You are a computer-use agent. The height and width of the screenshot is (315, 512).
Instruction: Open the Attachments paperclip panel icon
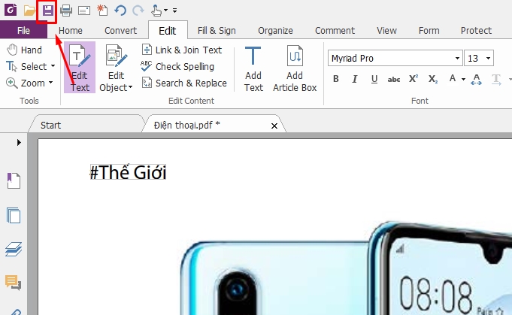[14, 312]
